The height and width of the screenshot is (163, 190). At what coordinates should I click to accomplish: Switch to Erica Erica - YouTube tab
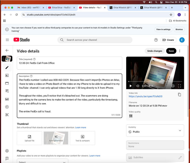coord(62,8)
